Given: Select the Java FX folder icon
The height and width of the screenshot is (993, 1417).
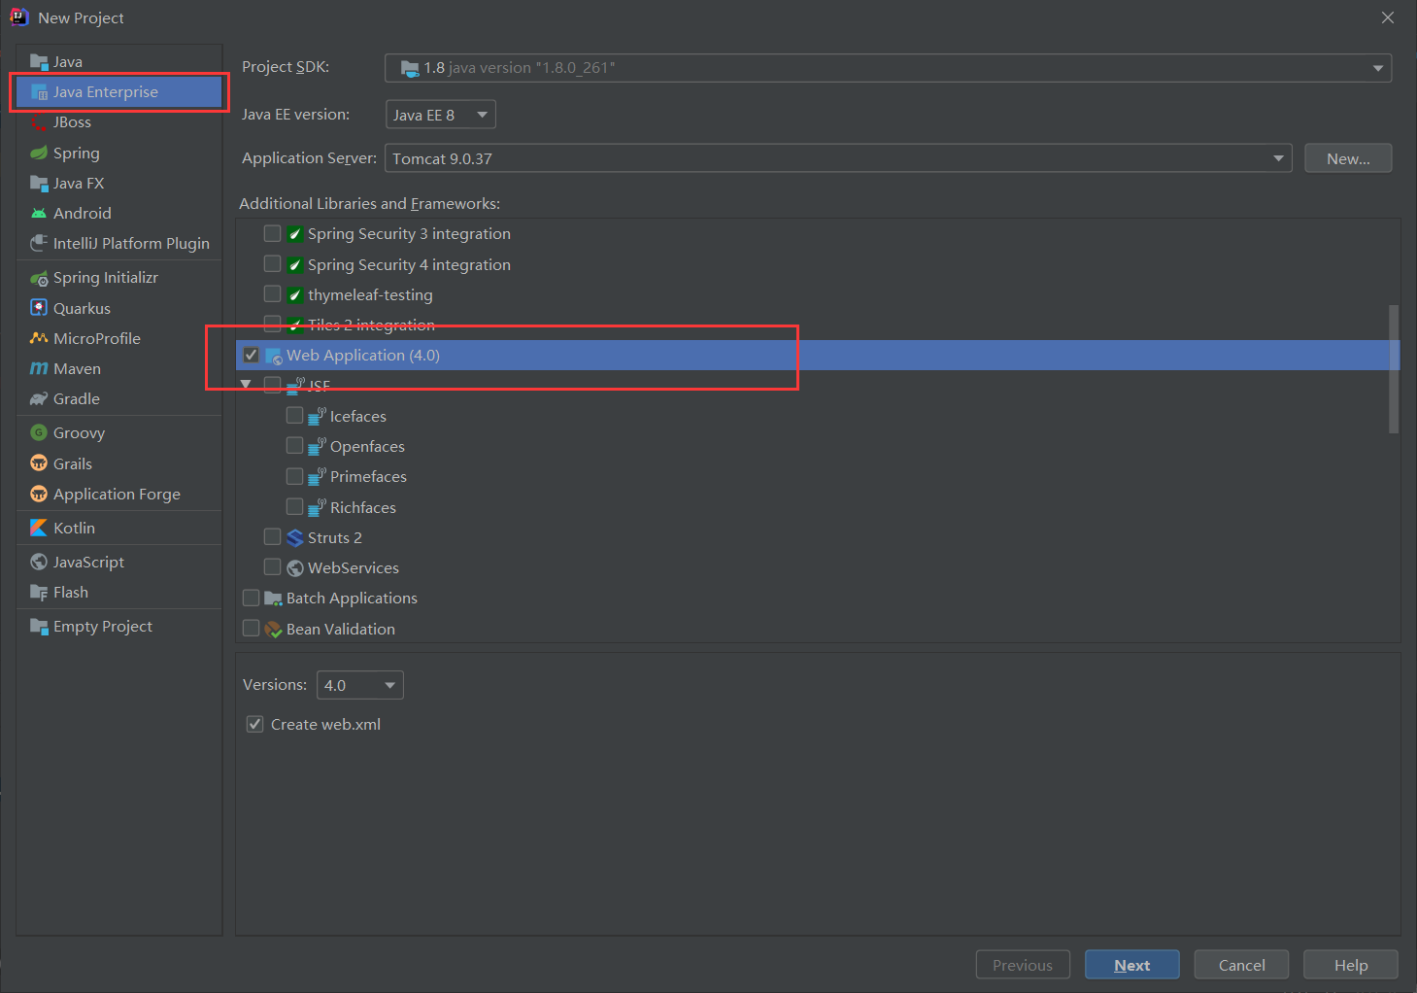Looking at the screenshot, I should point(39,183).
